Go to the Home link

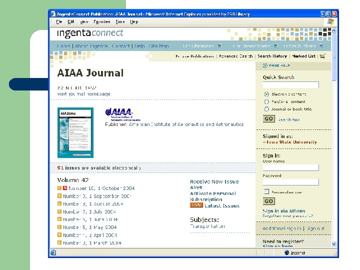63,46
